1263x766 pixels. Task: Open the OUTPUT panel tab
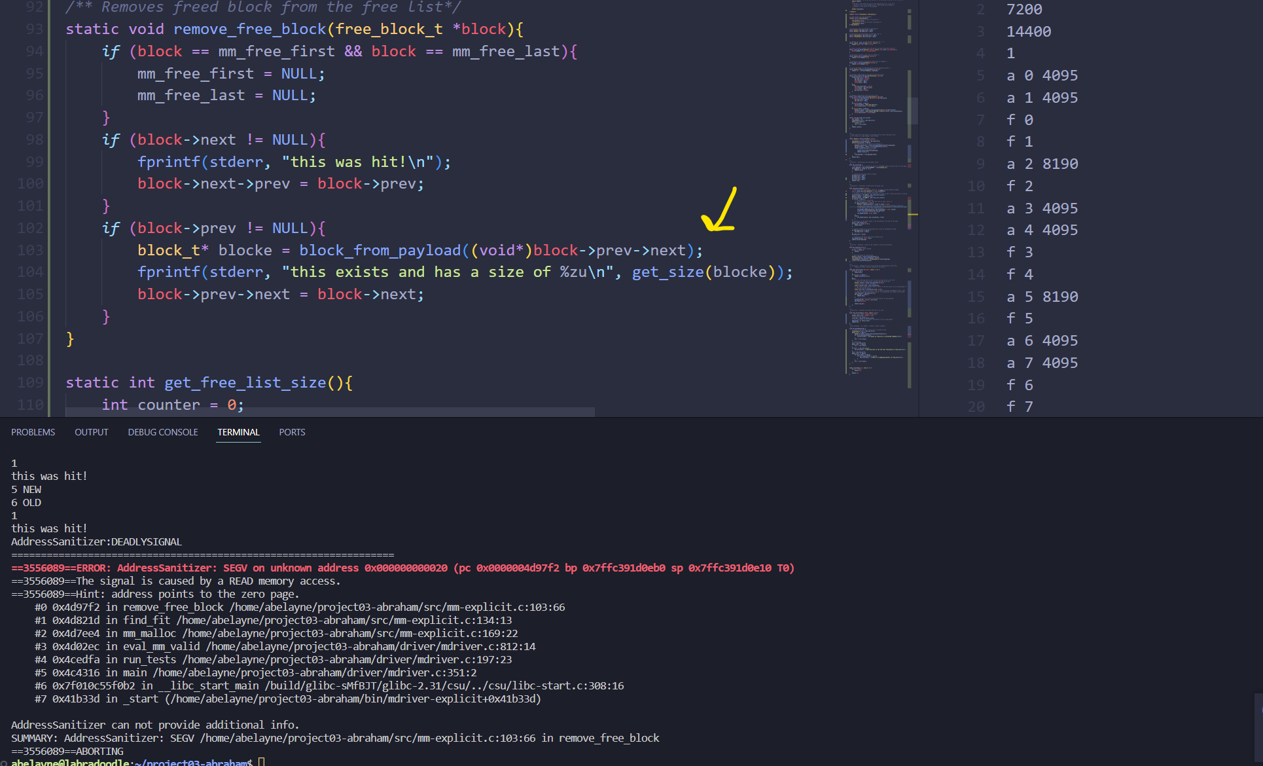pyautogui.click(x=91, y=432)
